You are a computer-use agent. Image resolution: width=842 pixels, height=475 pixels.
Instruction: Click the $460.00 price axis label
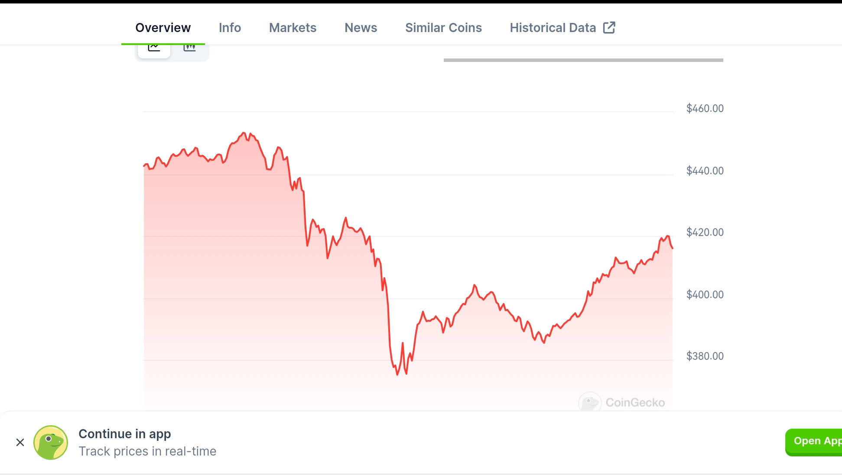(705, 108)
